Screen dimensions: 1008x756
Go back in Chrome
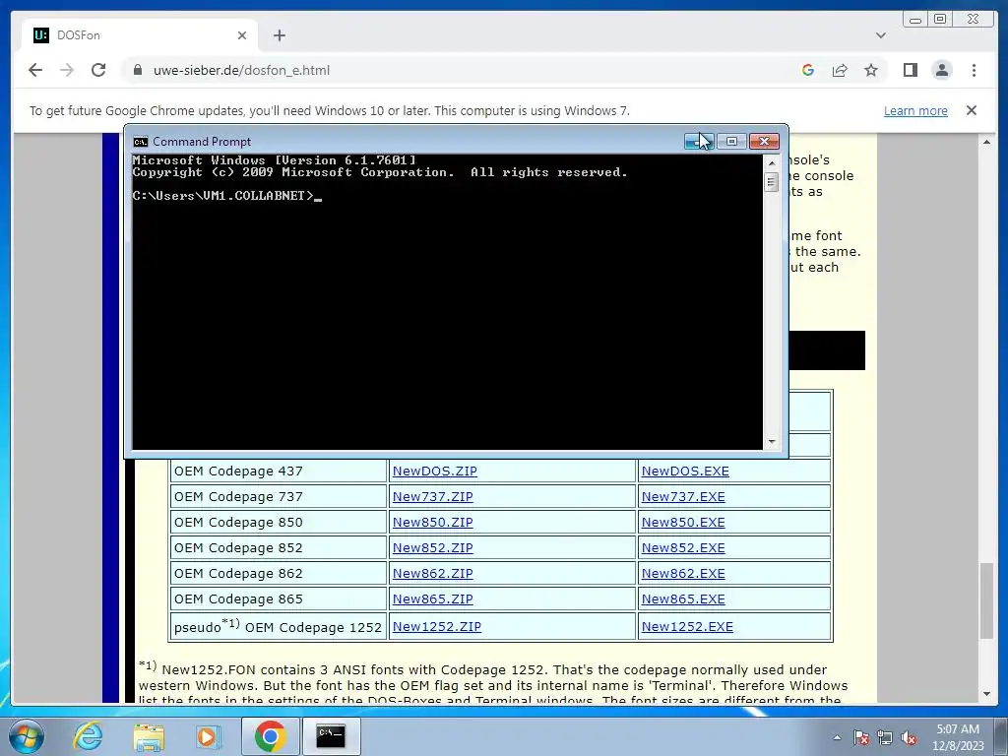pyautogui.click(x=35, y=70)
